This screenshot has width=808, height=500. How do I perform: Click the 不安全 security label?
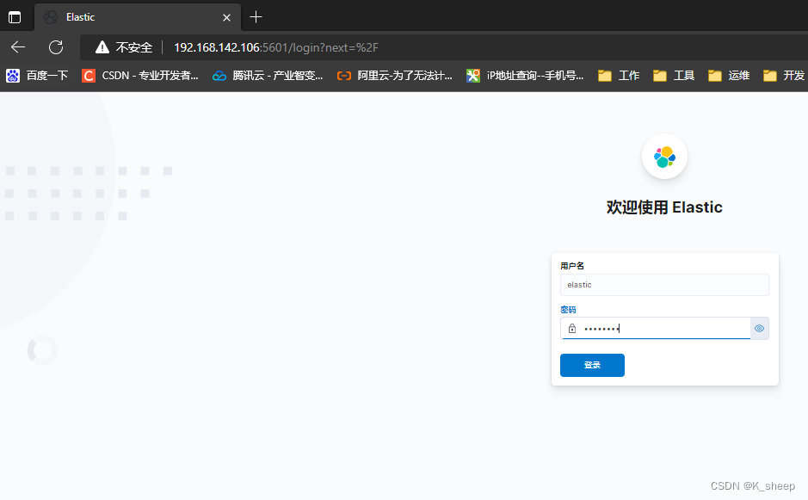pos(134,47)
